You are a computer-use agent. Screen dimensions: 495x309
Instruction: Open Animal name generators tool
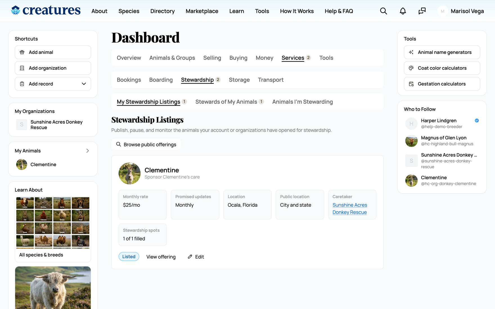[x=442, y=52]
